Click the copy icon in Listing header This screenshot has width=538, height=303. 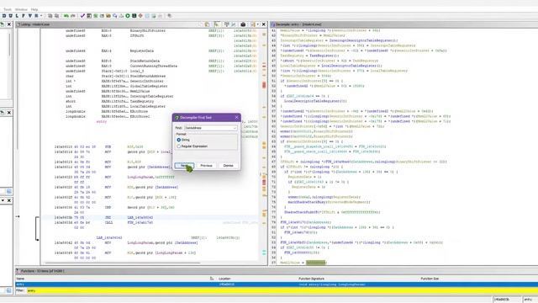(x=207, y=24)
